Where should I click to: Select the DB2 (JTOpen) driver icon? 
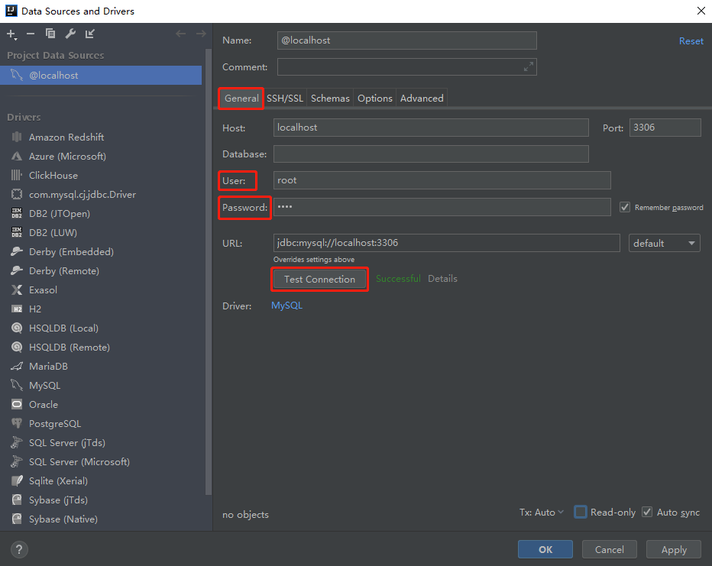pyautogui.click(x=17, y=213)
